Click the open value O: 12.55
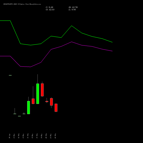This screenshot has width=143, height=143. [50, 10]
